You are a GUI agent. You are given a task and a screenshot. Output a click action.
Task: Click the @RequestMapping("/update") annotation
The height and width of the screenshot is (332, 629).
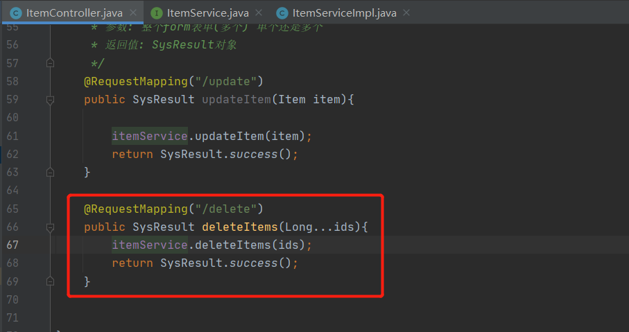173,81
